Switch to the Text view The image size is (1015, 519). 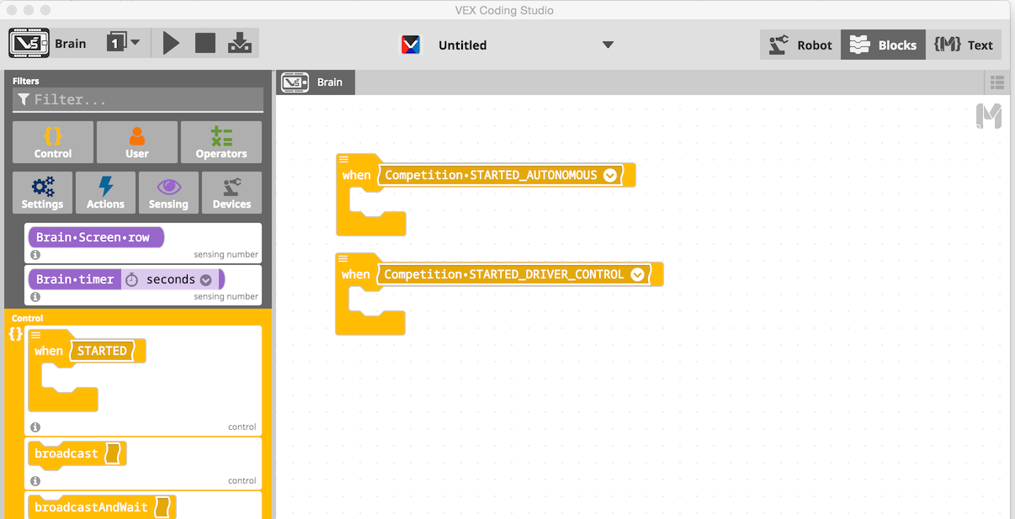[964, 45]
